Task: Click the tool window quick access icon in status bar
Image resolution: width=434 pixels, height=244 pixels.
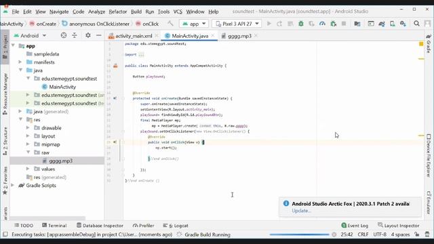Action: pos(5,235)
